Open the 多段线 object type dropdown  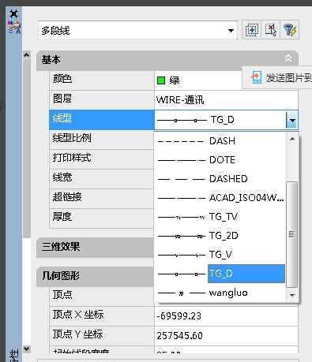(231, 31)
